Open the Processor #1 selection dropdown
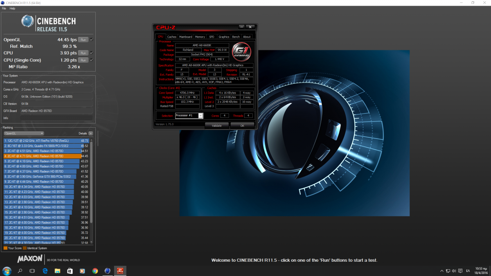The image size is (491, 276). coord(189,116)
